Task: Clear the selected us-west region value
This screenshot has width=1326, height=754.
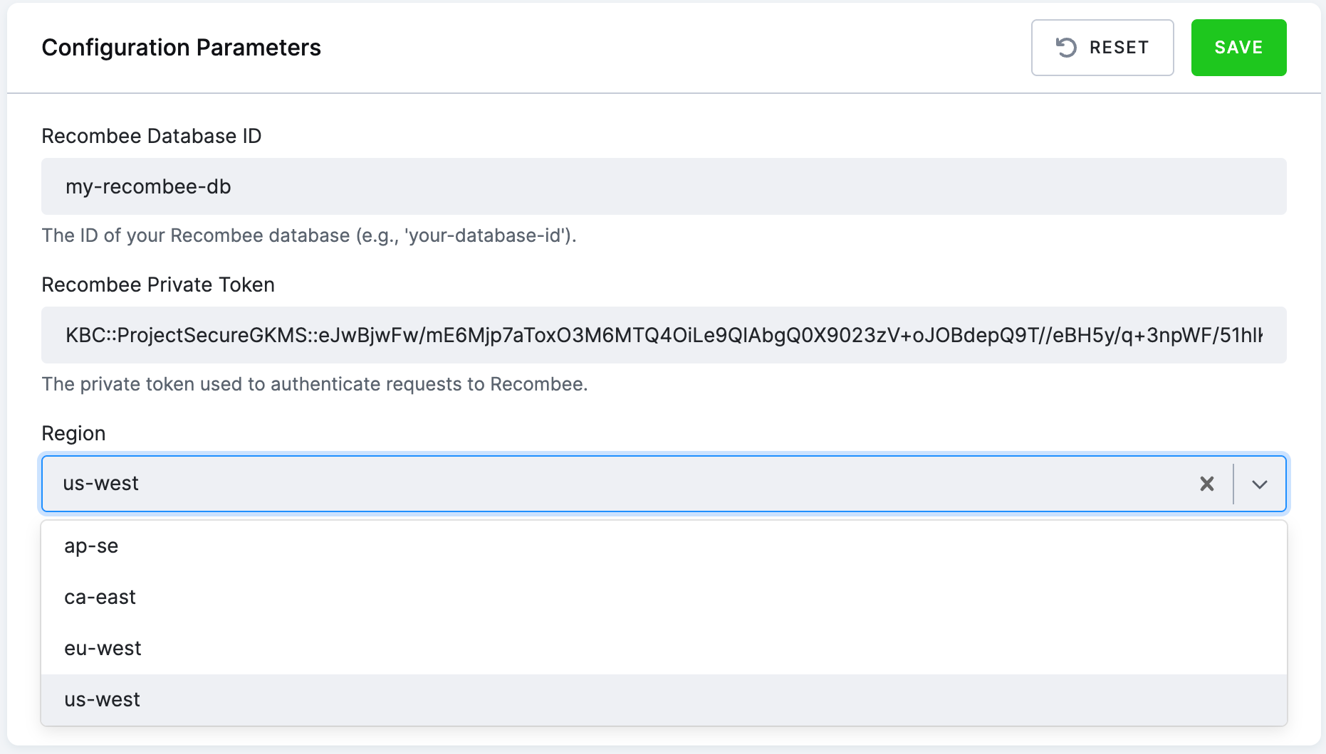Action: coord(1207,484)
